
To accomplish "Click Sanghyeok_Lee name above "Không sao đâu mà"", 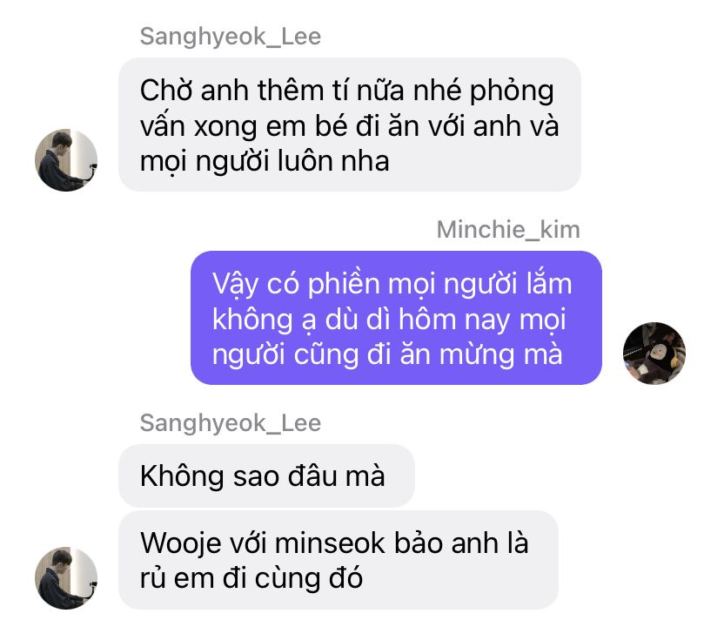I will click(x=231, y=423).
